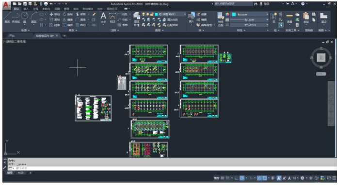Viewport: 338px width, 185px height.
Task: Select the Rotate tool
Action: [x=68, y=14]
